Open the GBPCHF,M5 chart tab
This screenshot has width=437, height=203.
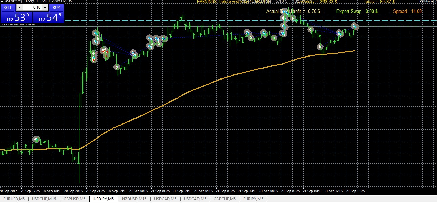tap(225, 199)
